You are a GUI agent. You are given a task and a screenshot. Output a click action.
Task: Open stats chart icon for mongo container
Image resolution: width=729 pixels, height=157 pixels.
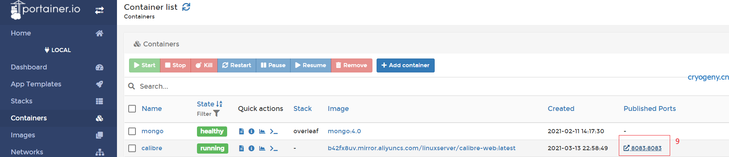click(x=262, y=131)
